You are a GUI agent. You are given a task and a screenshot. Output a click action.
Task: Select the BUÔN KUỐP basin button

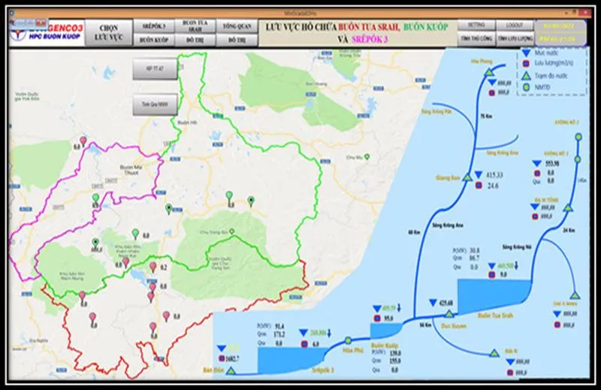(155, 38)
